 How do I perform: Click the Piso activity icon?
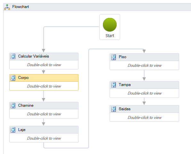click(114, 57)
